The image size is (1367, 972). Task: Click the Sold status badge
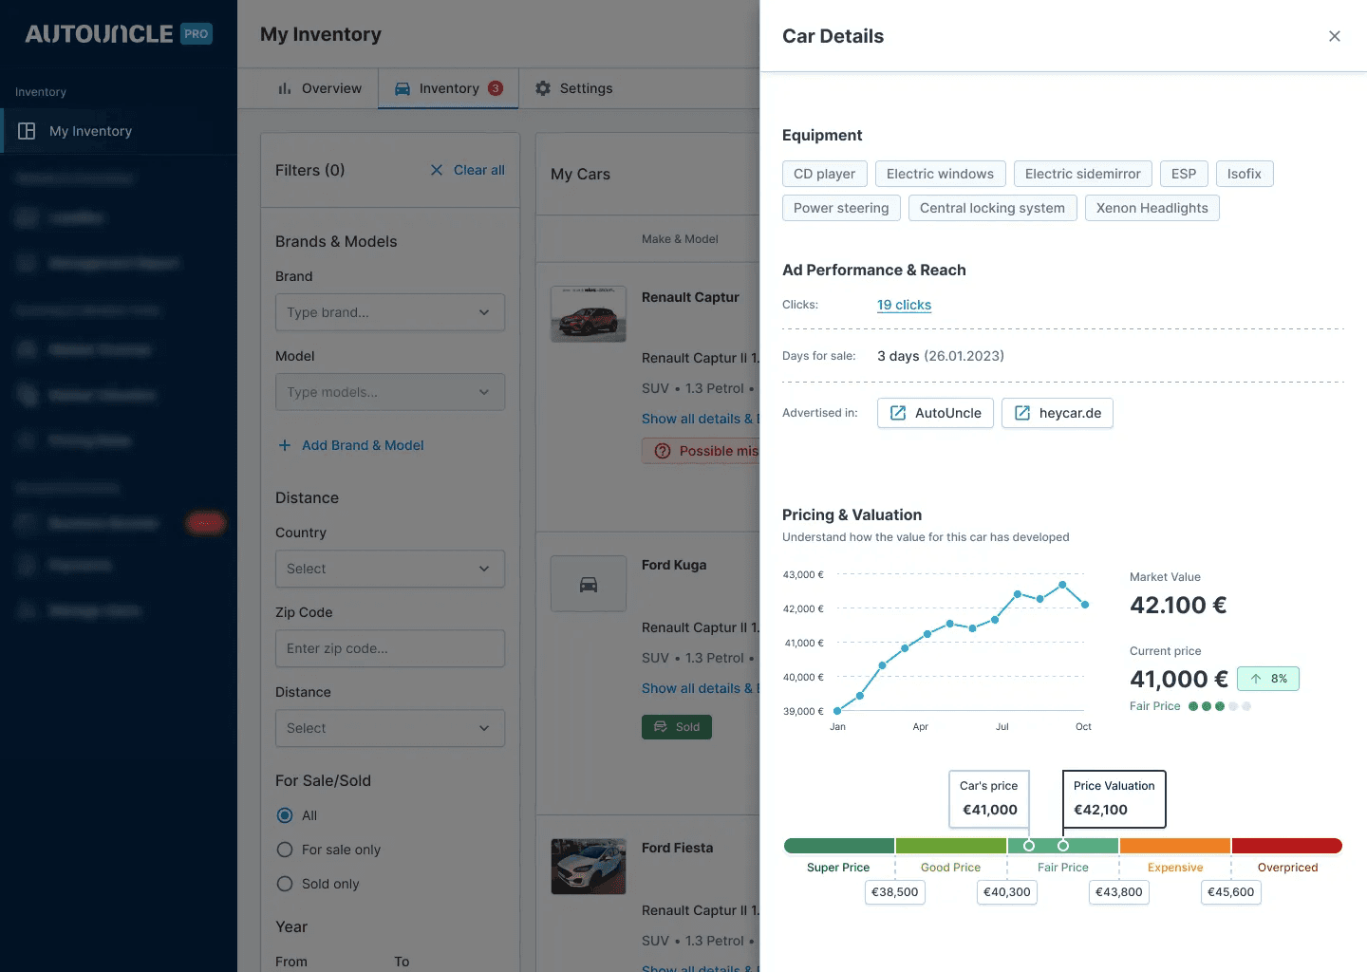[677, 727]
